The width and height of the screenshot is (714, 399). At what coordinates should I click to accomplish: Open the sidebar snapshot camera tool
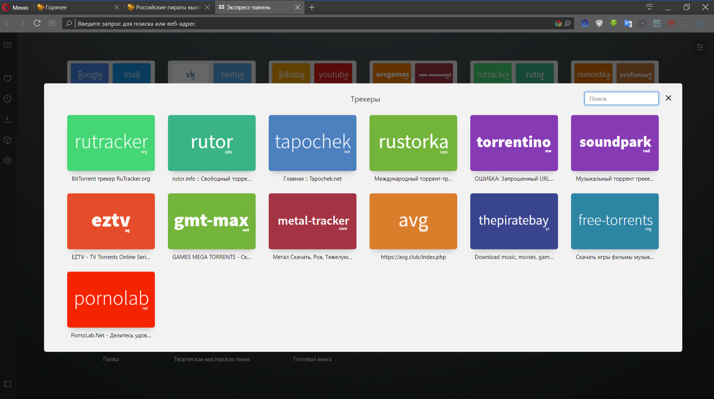coord(8,45)
